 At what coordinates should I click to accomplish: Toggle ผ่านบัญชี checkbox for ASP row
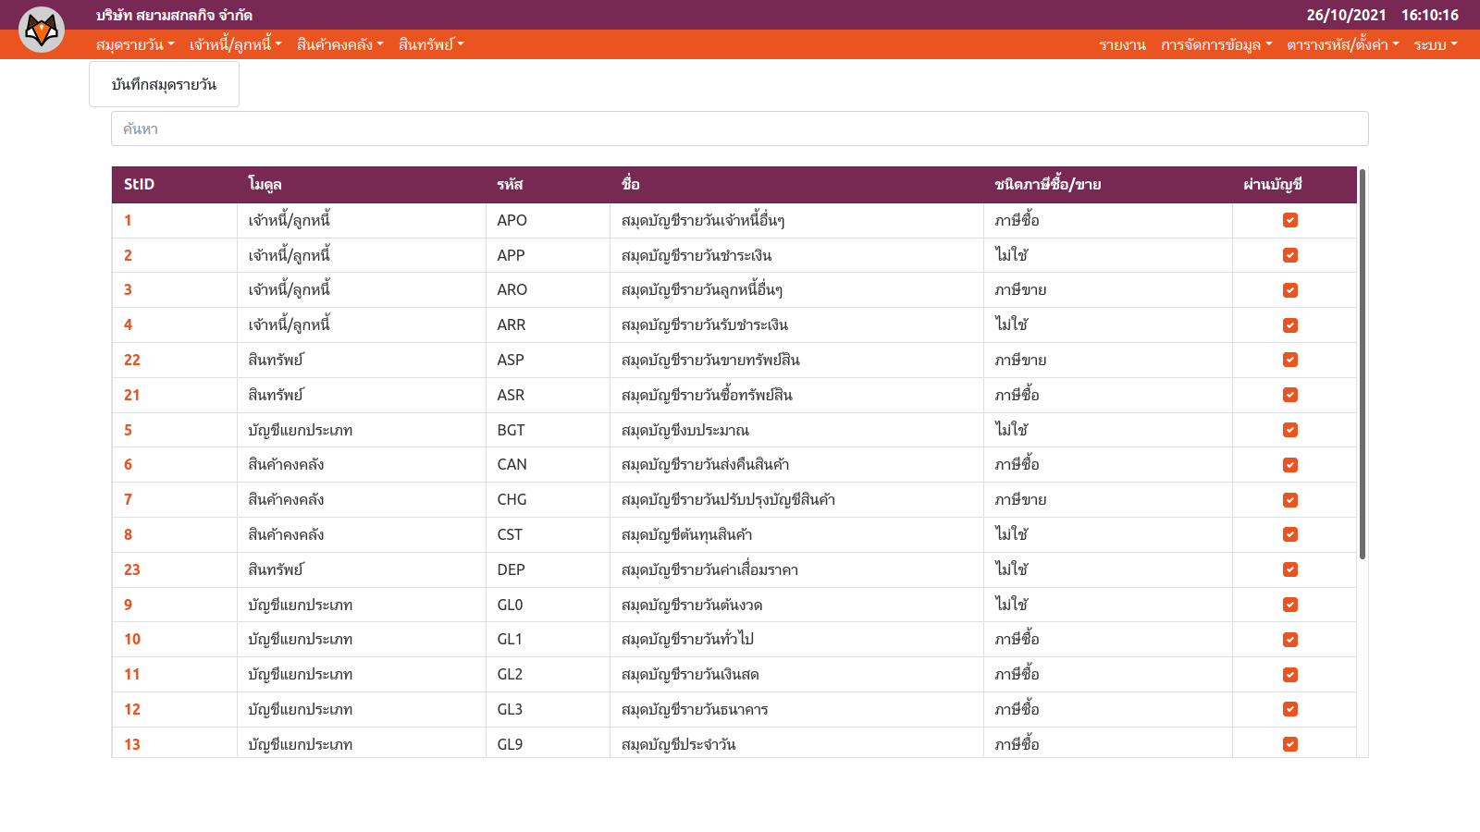1290,360
